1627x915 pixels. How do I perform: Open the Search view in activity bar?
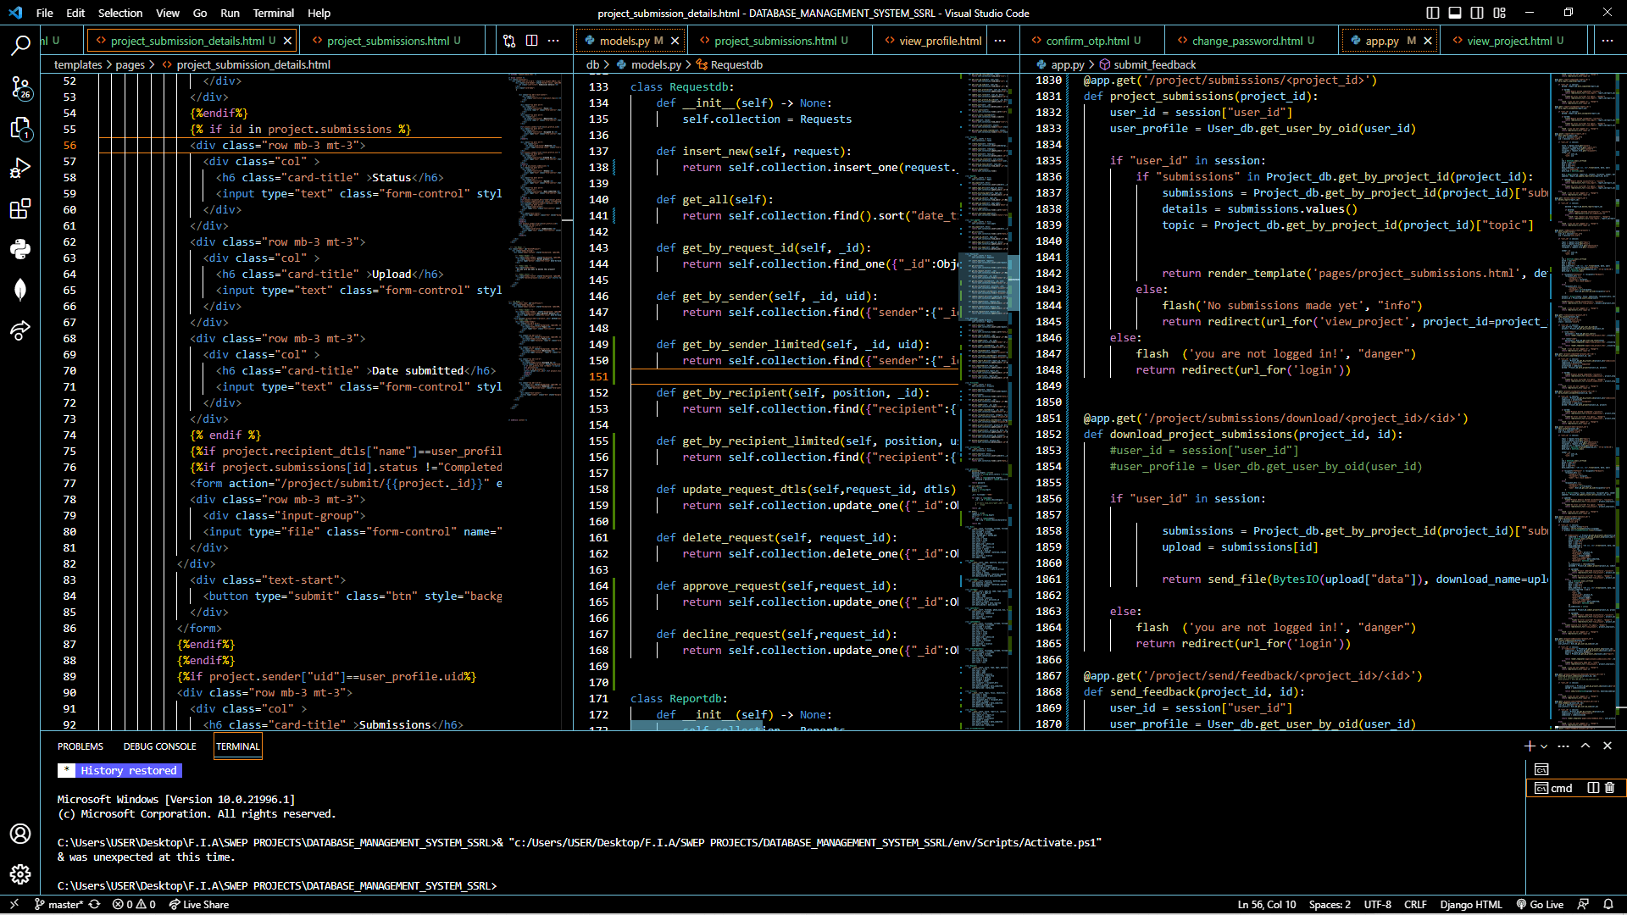[20, 45]
